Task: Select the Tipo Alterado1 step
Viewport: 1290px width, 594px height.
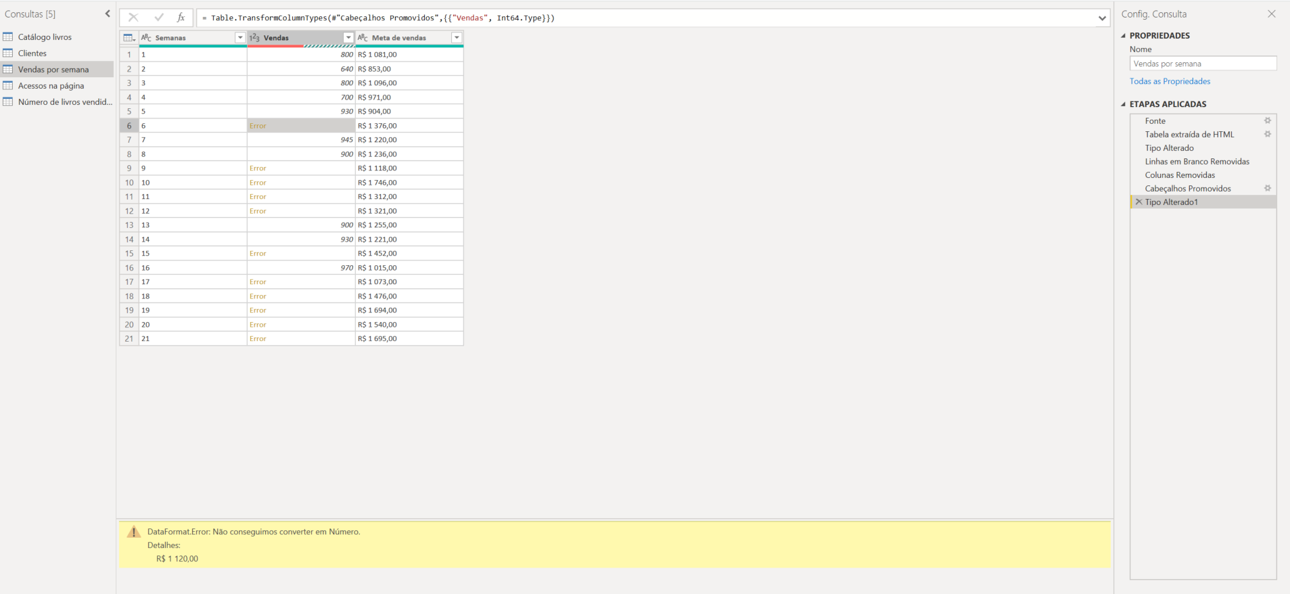Action: click(1203, 202)
